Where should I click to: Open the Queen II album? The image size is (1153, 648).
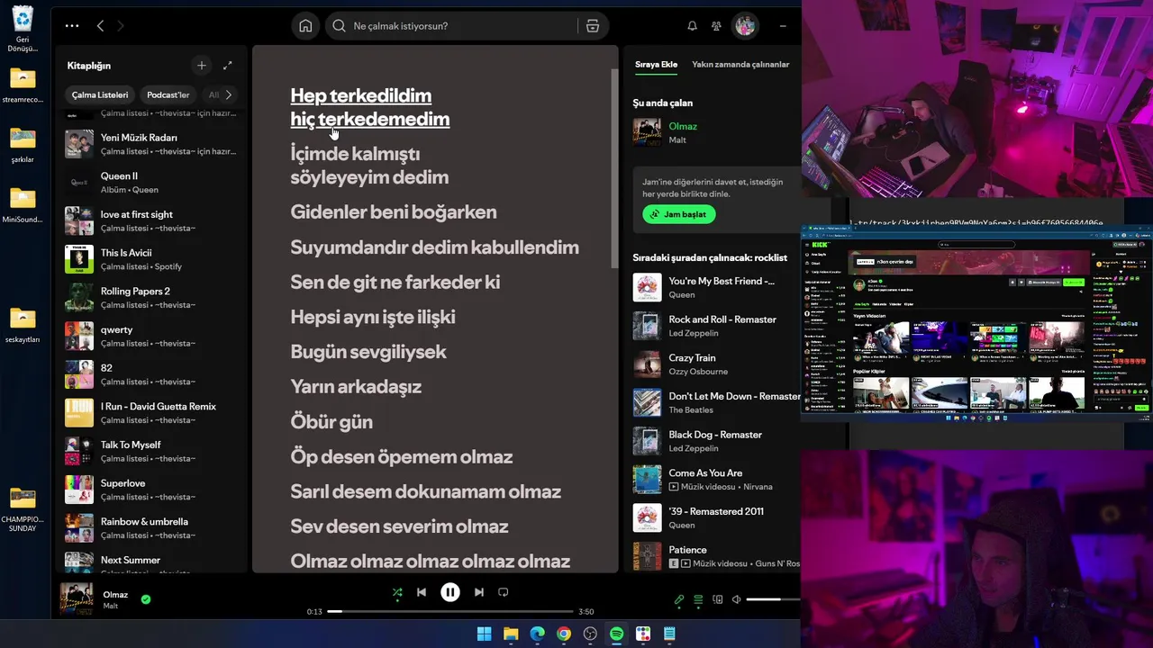click(151, 183)
